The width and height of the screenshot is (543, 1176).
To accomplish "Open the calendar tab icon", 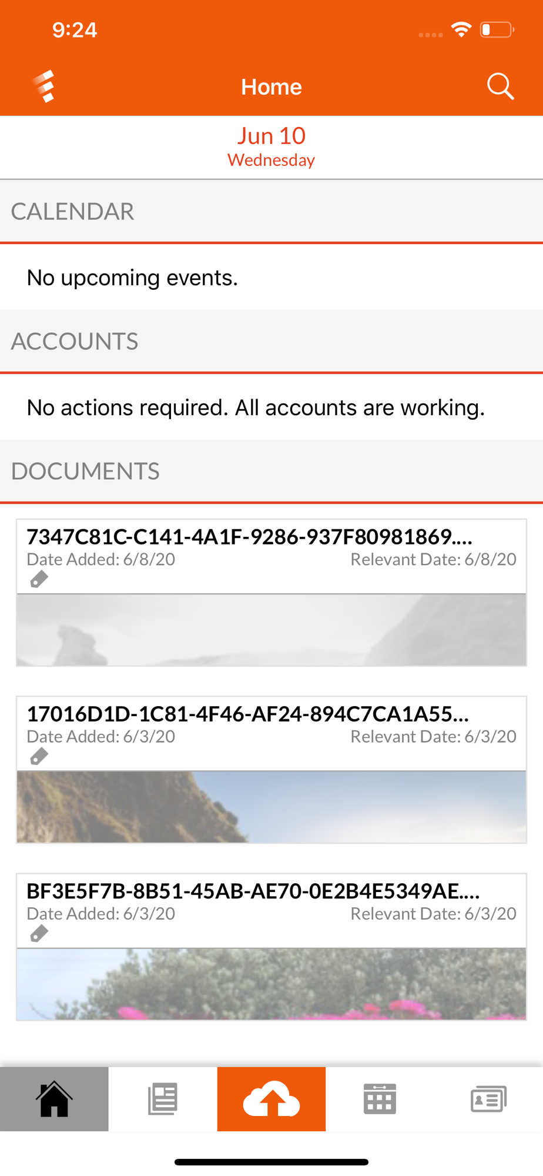I will coord(380,1098).
